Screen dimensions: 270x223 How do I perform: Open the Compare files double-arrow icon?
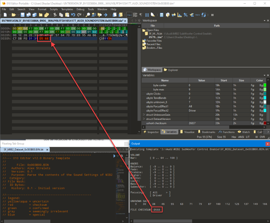pyautogui.click(x=174, y=15)
